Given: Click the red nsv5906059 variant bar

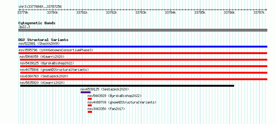Looking at the screenshot, I should pos(144,60).
